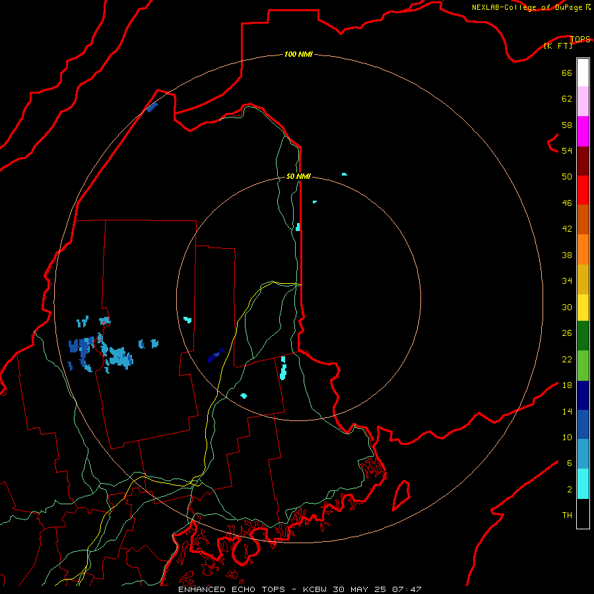
Task: Click the legend value 10
Action: [x=567, y=437]
